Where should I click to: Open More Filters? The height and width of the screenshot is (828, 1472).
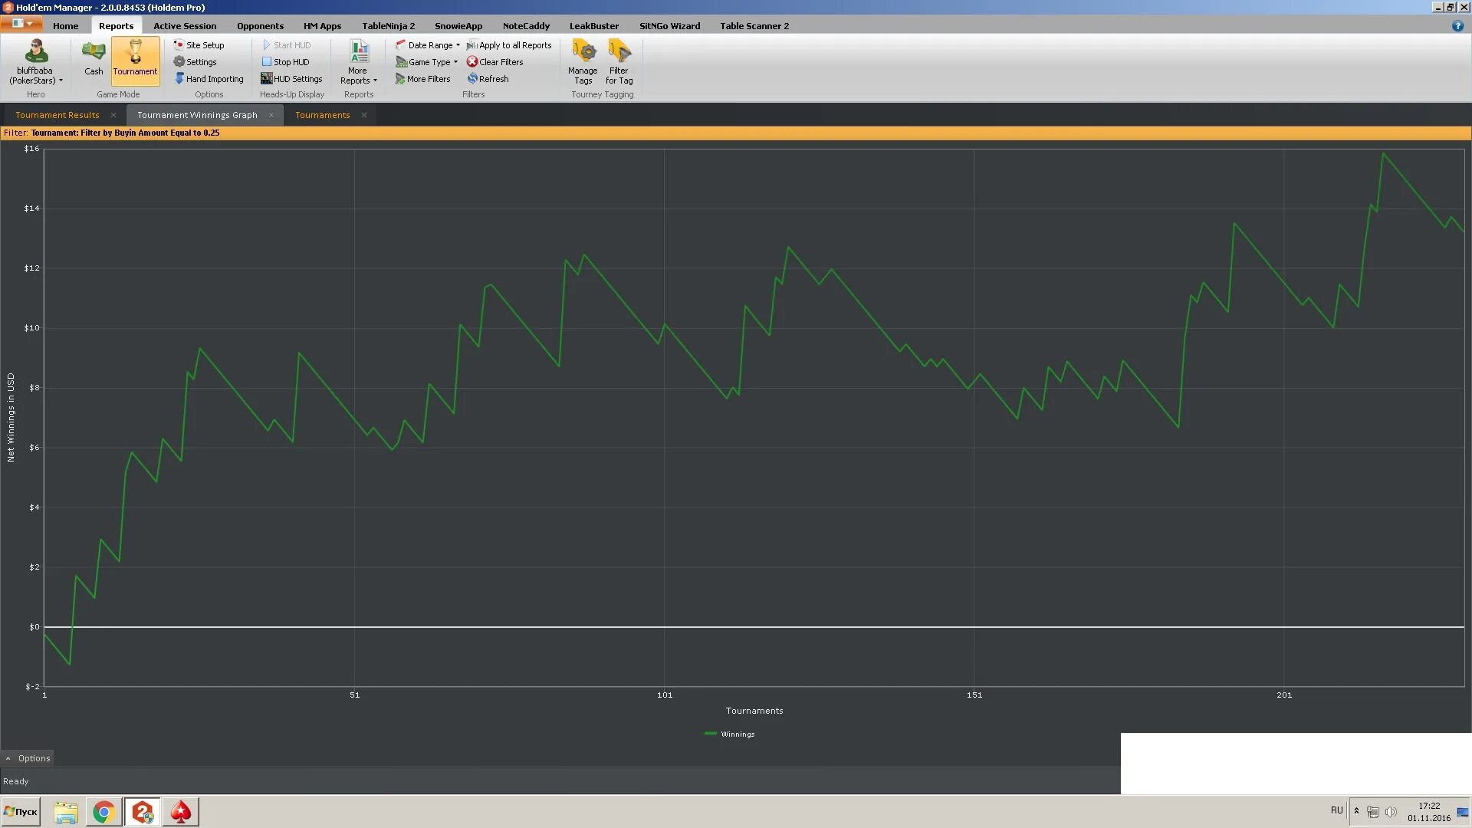[422, 79]
